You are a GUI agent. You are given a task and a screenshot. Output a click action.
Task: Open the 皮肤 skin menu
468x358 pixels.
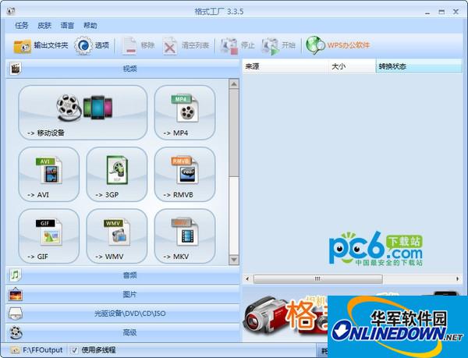click(44, 26)
